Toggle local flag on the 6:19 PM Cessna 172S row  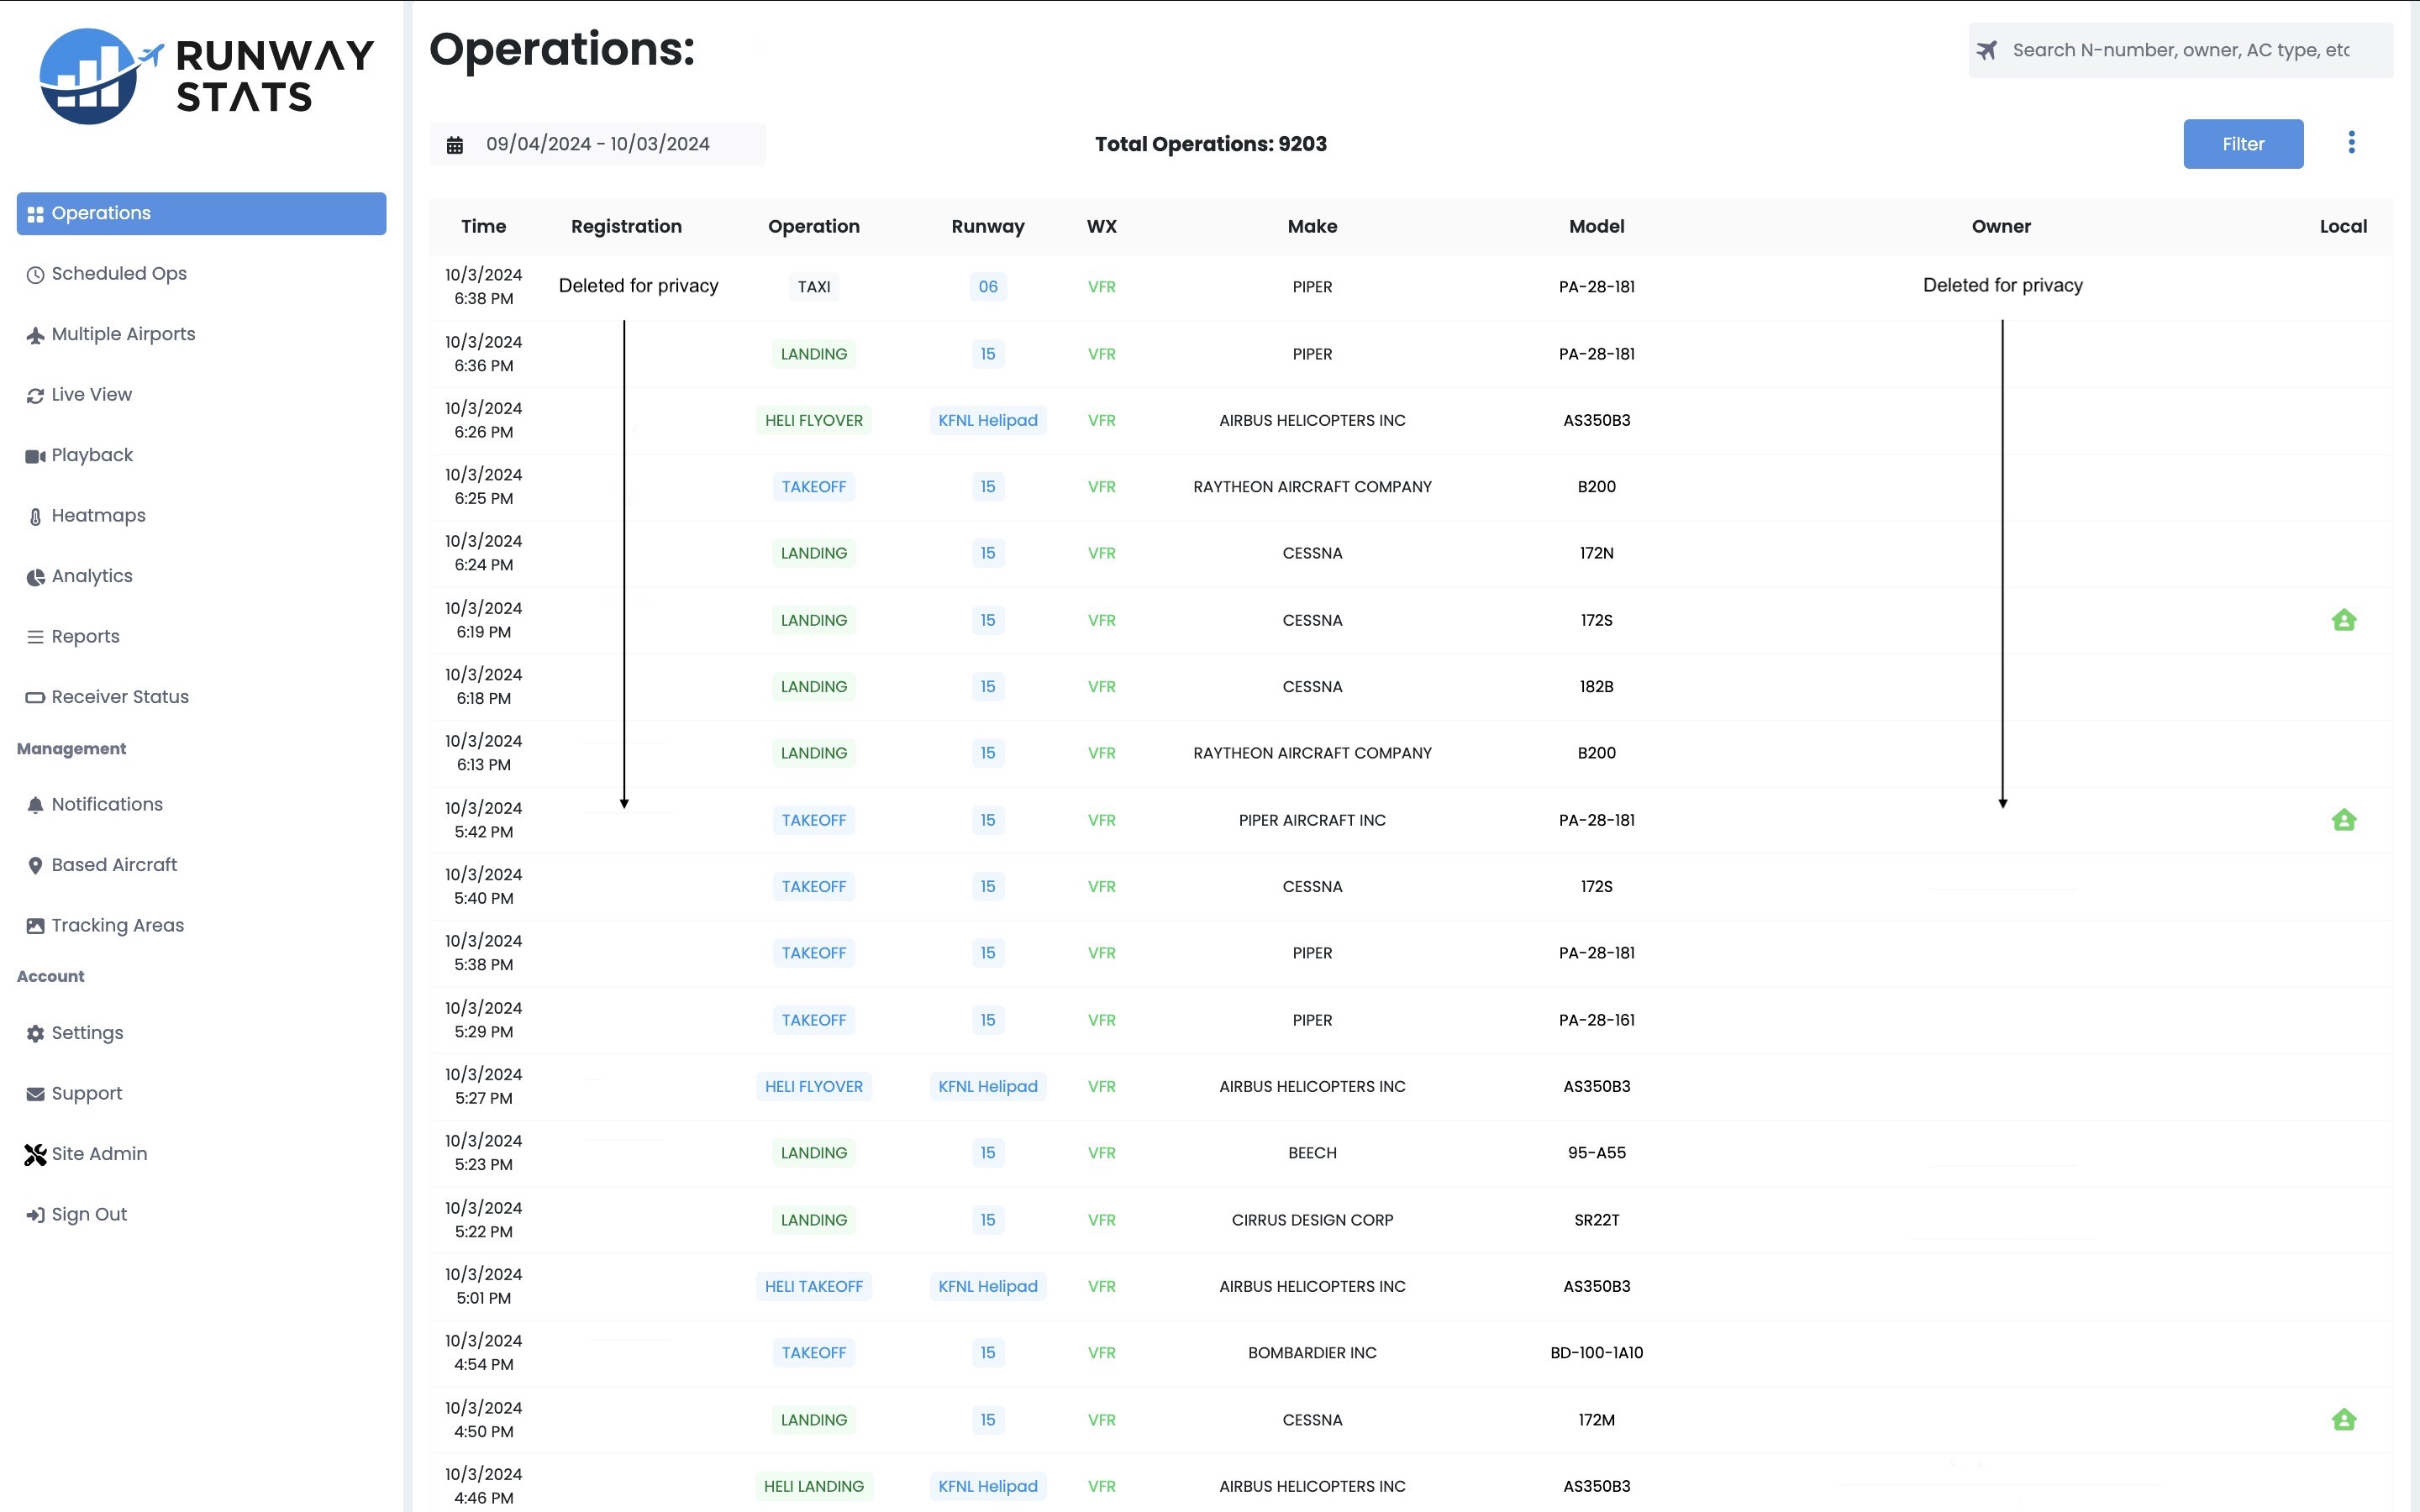pyautogui.click(x=2344, y=620)
